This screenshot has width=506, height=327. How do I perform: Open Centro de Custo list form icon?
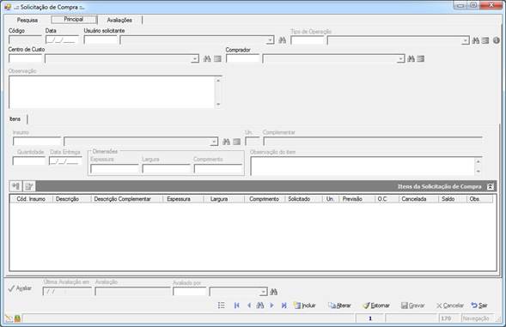217,58
